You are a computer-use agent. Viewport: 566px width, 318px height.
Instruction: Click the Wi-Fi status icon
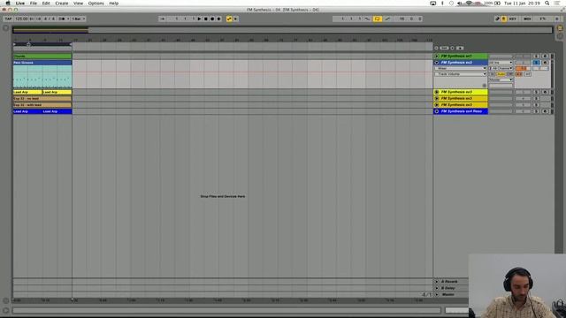pyautogui.click(x=469, y=4)
